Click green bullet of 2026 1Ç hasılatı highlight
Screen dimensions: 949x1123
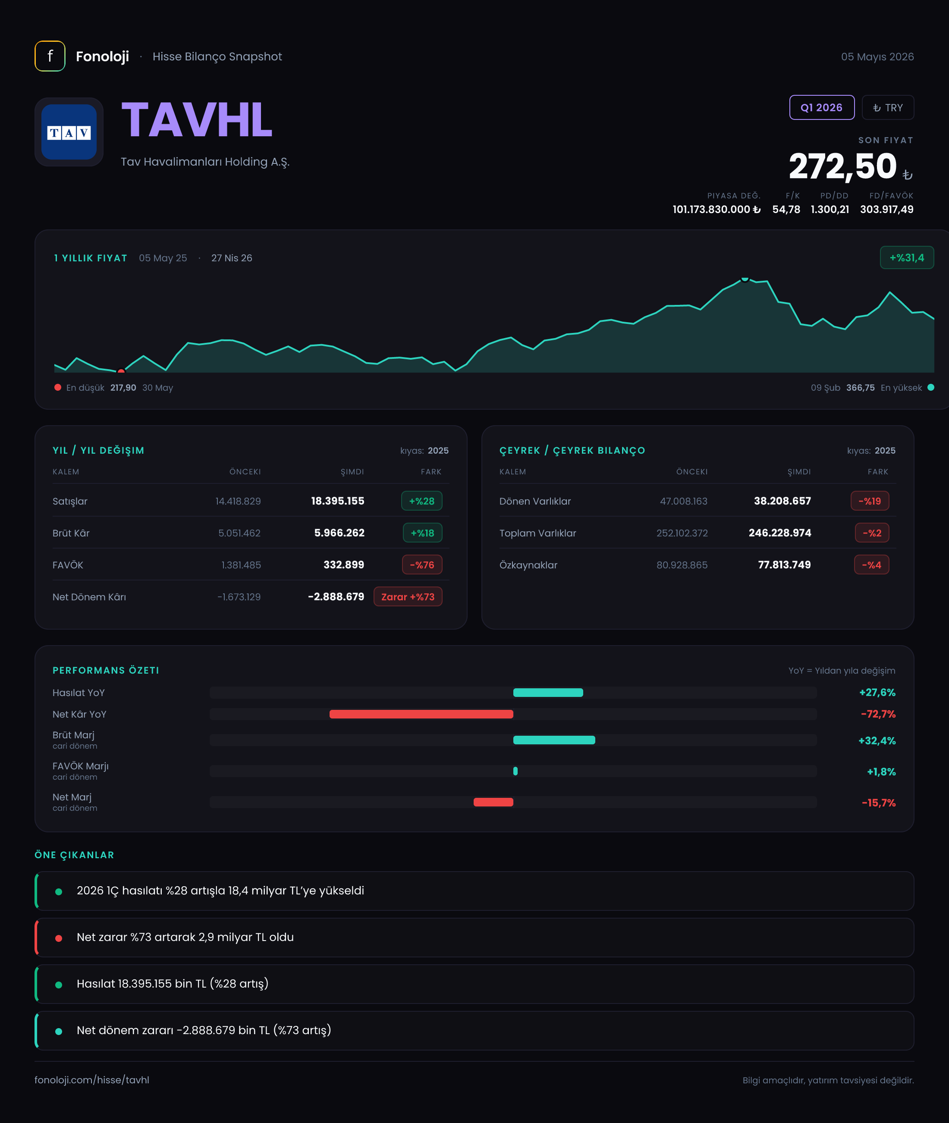tap(59, 891)
